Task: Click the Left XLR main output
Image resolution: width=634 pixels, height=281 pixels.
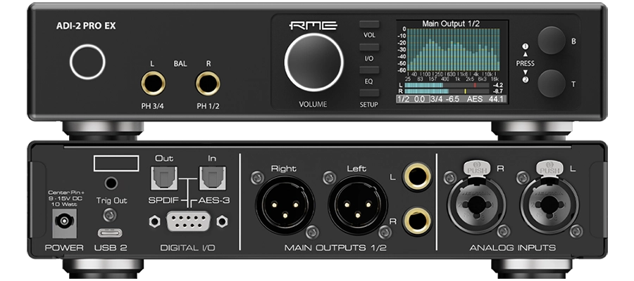Action: (357, 204)
